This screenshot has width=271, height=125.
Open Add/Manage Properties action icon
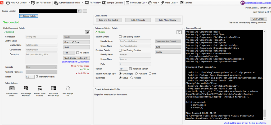[x=26, y=88]
